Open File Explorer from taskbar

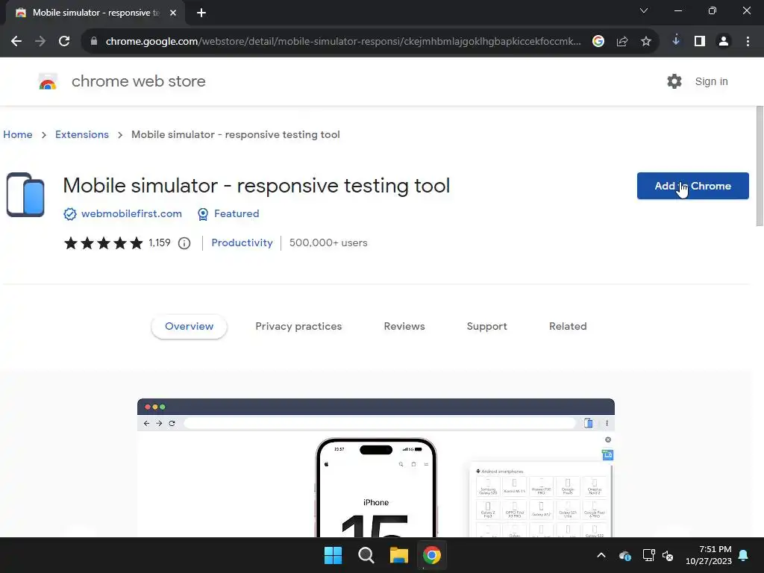398,555
